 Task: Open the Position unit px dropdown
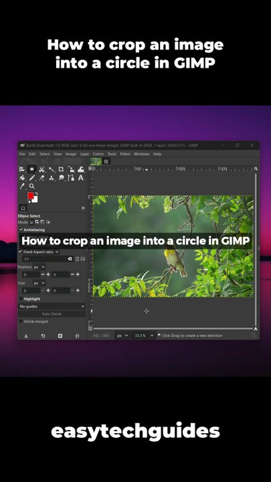pos(39,267)
